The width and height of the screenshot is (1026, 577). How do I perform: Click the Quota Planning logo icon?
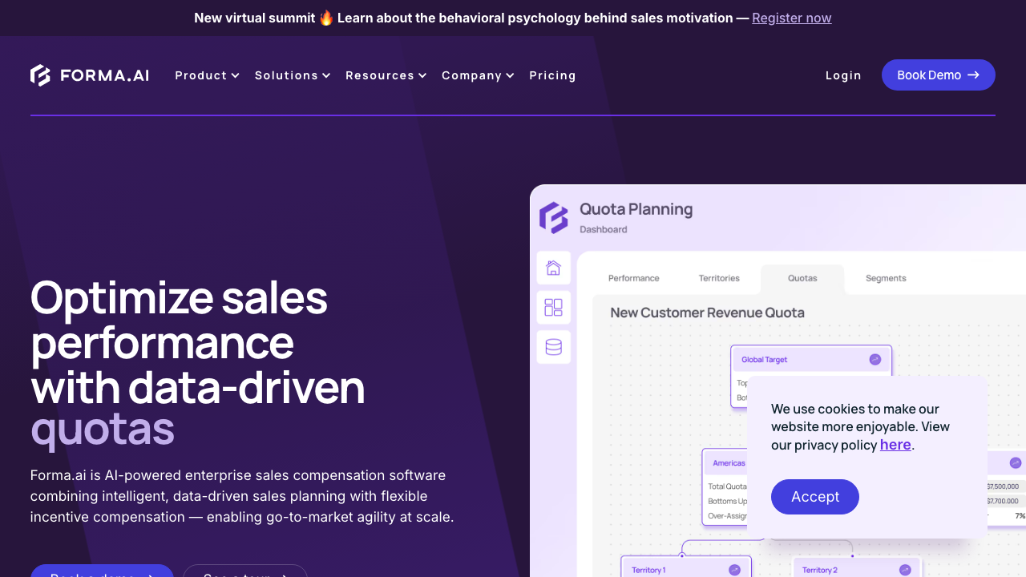point(554,217)
